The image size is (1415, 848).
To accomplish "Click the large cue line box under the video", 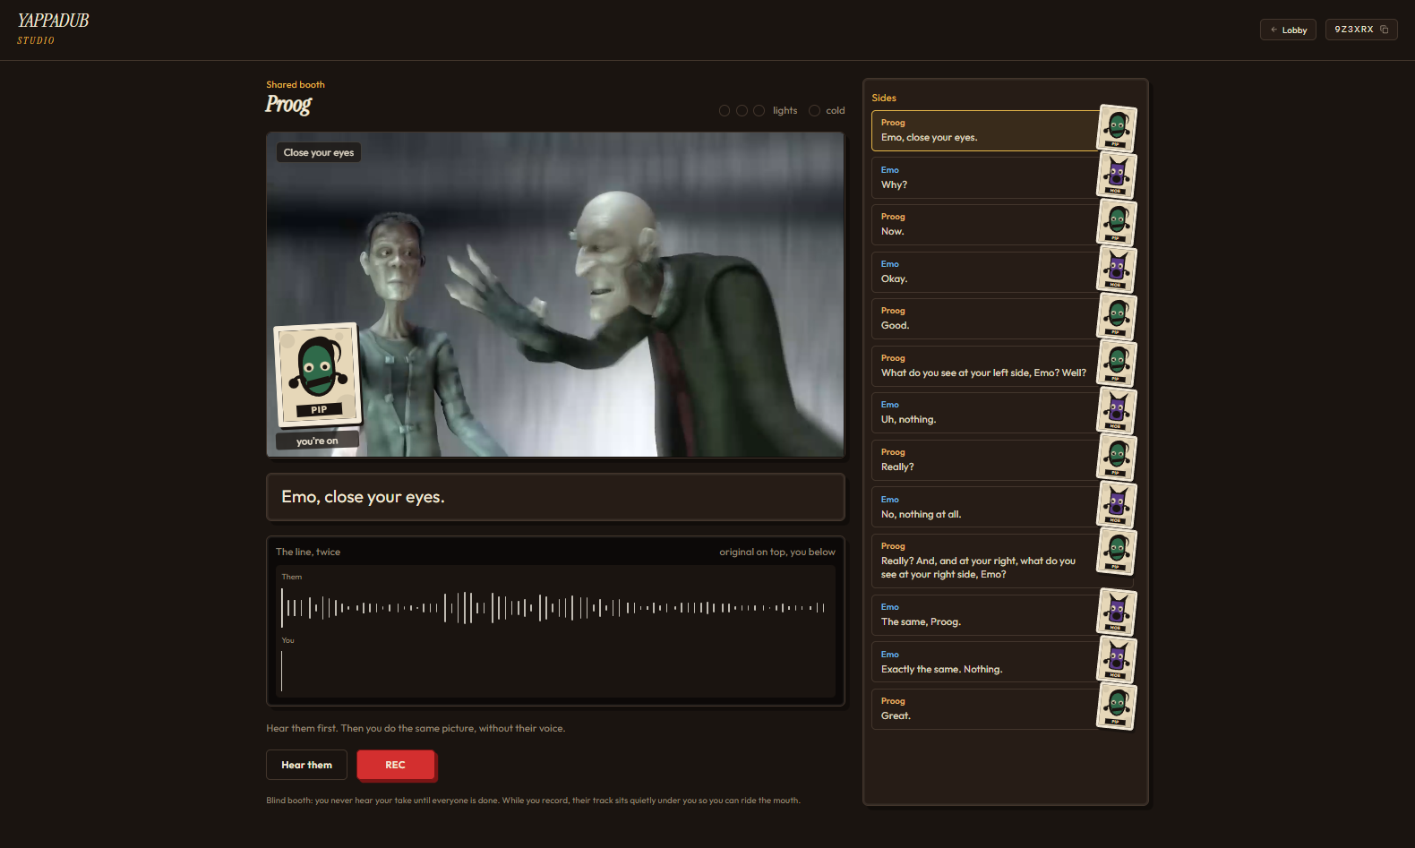I will pos(555,497).
